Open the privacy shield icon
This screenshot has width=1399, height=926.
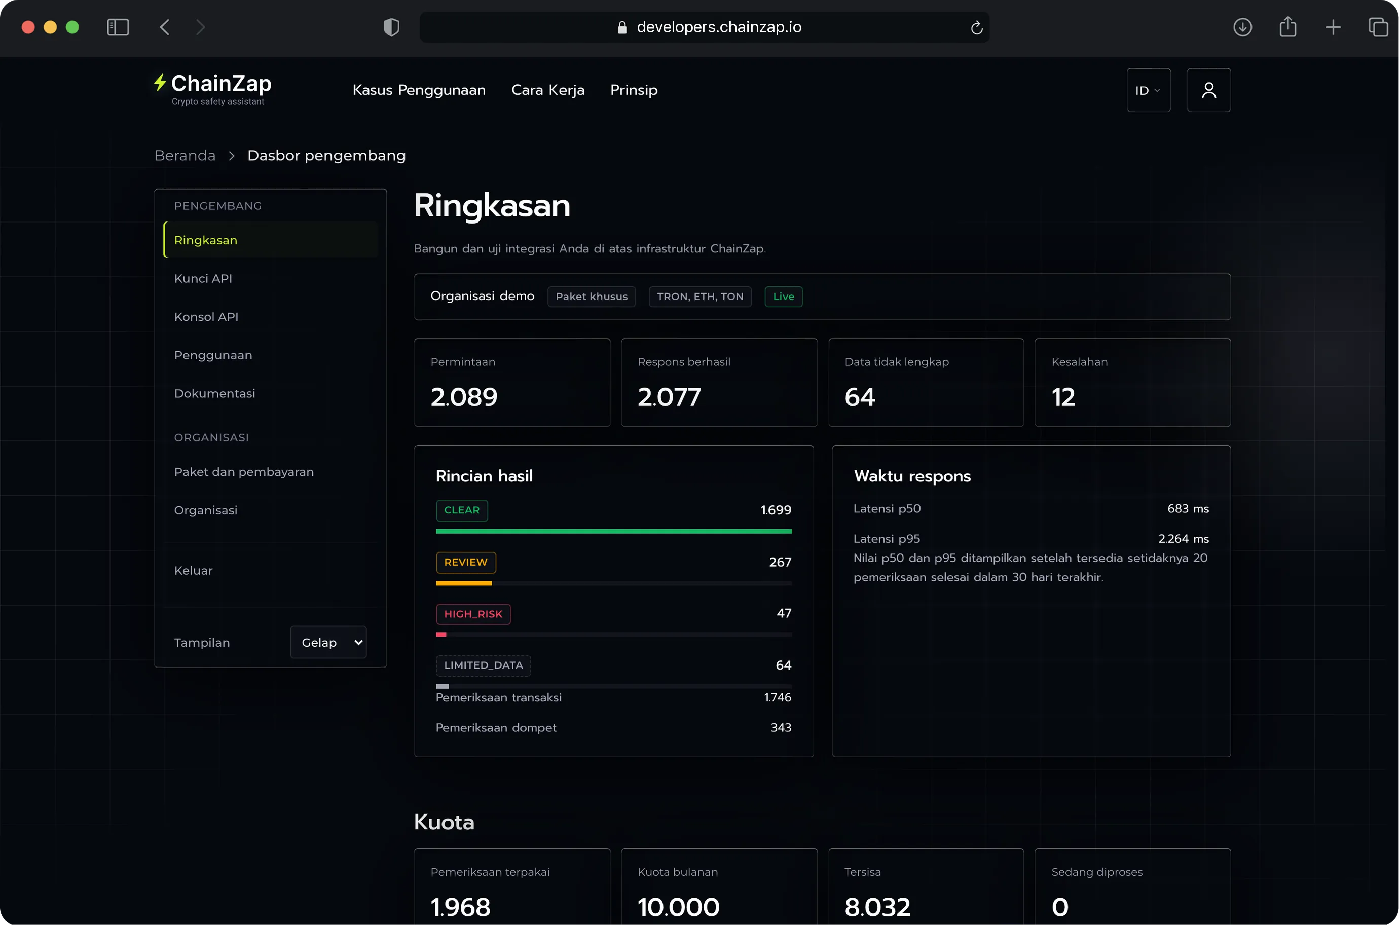pos(391,27)
